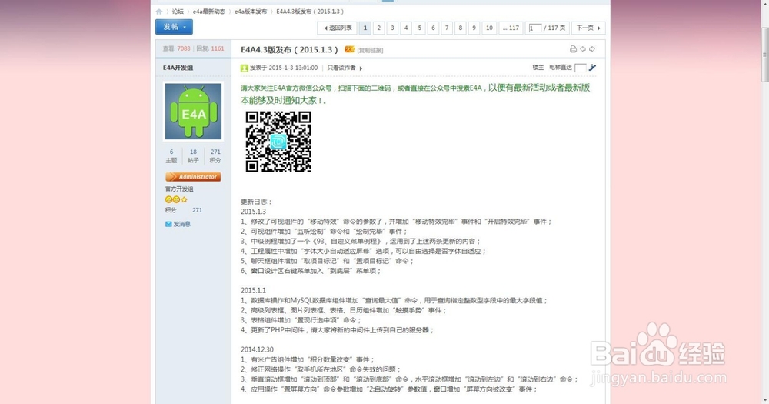The height and width of the screenshot is (404, 769).
Task: Click the E4A android avatar image
Action: click(x=193, y=112)
